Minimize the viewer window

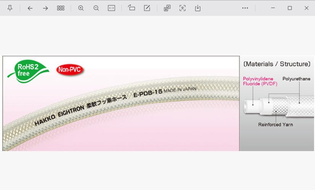click(273, 8)
